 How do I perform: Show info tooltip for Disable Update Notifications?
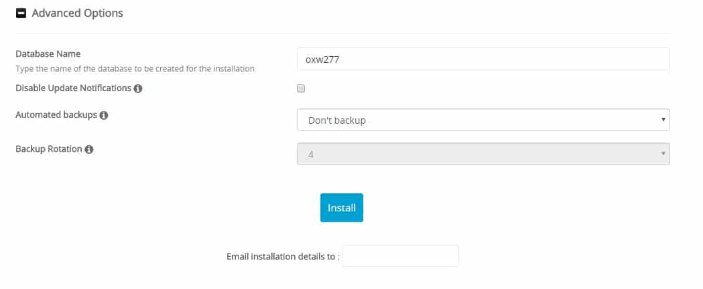click(x=138, y=88)
